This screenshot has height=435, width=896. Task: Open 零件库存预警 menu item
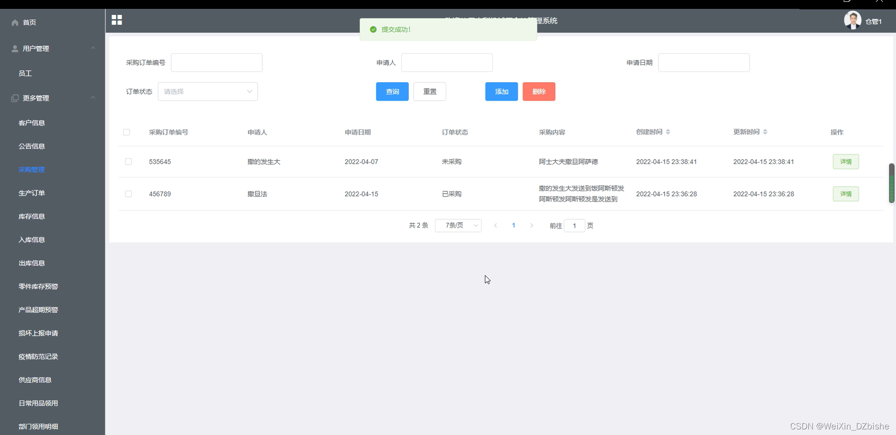[38, 286]
